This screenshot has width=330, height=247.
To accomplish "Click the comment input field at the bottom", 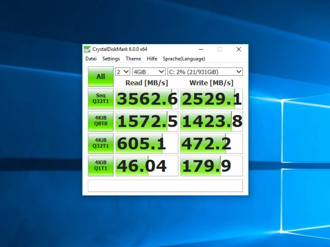I will point(165,186).
